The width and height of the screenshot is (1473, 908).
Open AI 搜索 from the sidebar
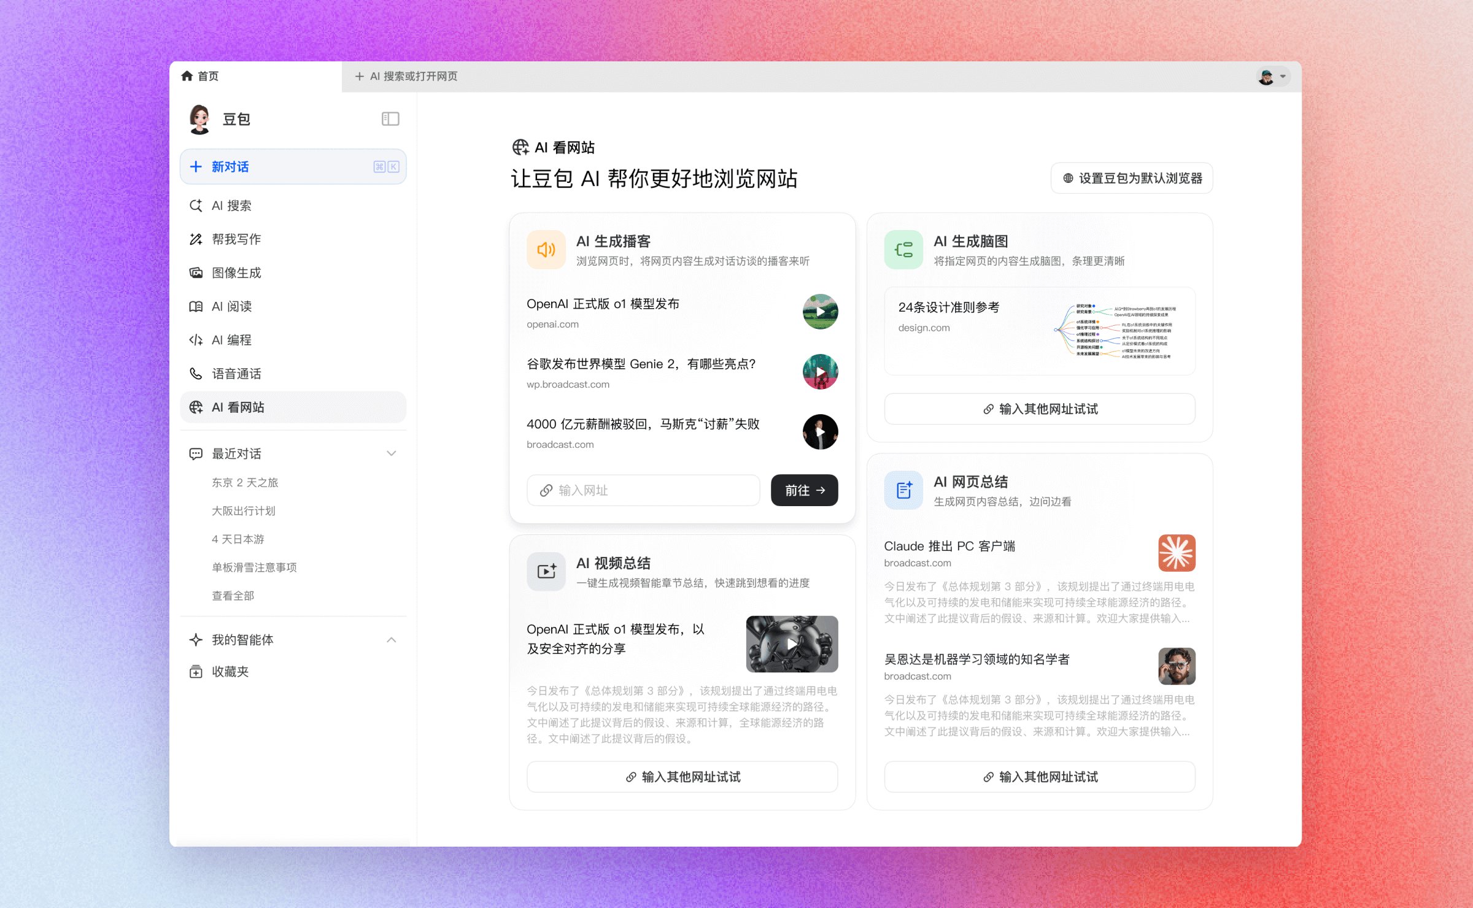[231, 206]
